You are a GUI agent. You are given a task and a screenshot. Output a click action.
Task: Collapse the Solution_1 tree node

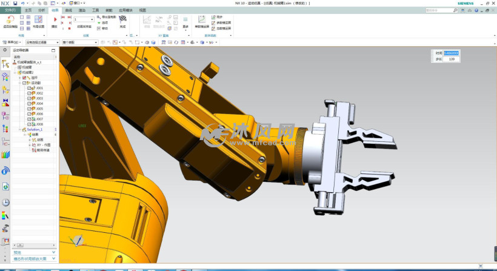point(20,129)
